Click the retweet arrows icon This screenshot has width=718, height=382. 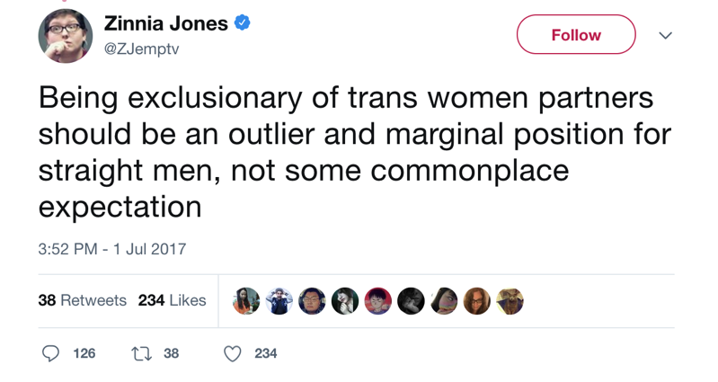(141, 353)
